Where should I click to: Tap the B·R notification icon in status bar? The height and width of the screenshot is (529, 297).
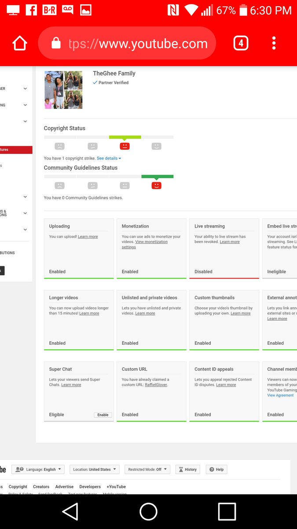point(49,10)
